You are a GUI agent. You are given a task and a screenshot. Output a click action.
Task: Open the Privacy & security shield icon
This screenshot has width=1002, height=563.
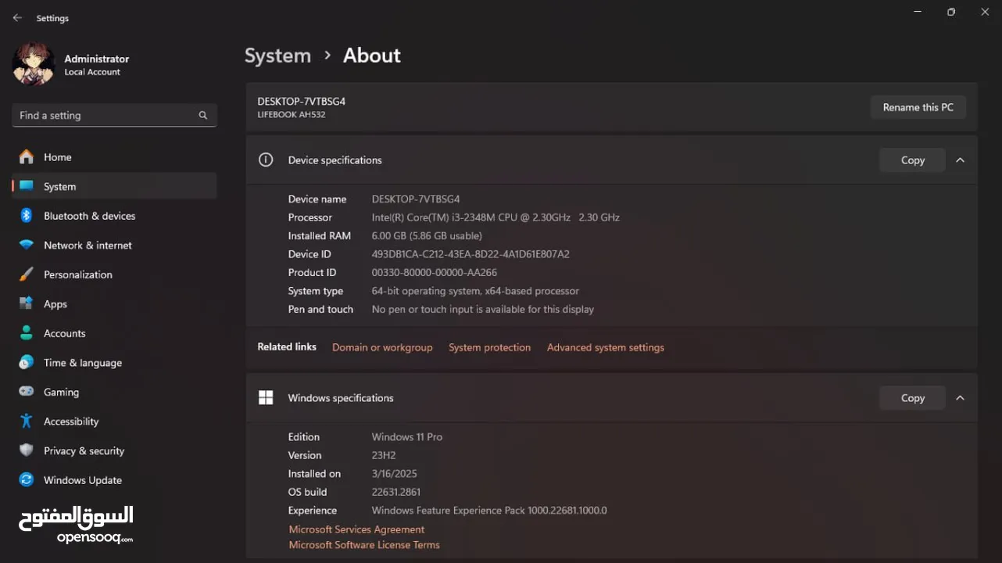[x=27, y=450]
